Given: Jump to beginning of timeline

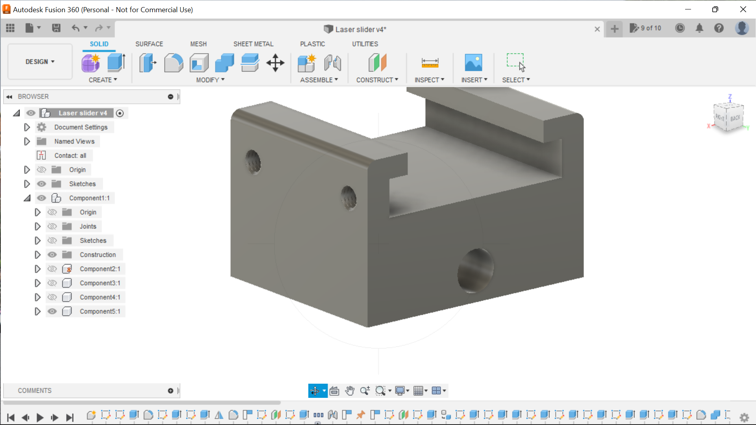Looking at the screenshot, I should pos(11,418).
